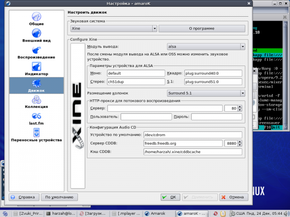Click the amaroK settings taskbar entry

[192, 213]
